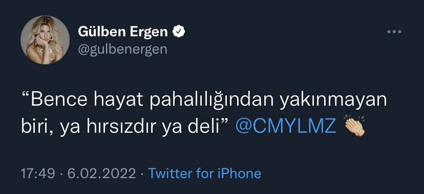This screenshot has width=424, height=194.
Task: Click the clapping hands emoji
Action: point(354,125)
